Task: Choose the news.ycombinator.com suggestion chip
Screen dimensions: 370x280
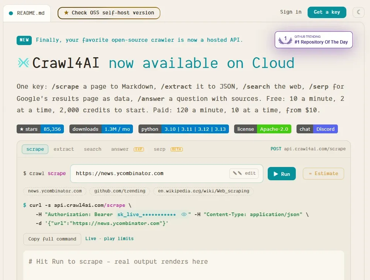Action: click(x=55, y=191)
